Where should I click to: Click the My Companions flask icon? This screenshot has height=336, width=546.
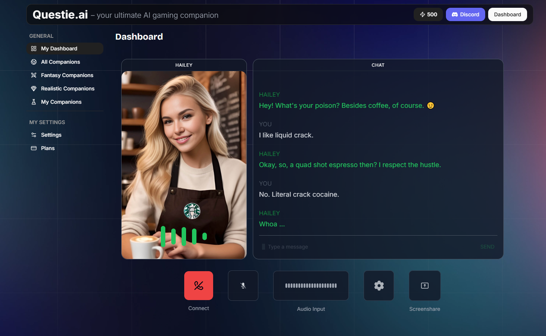click(x=34, y=102)
